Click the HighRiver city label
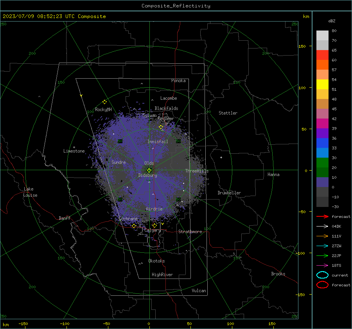Screen dimensions: 352x329 [162, 275]
